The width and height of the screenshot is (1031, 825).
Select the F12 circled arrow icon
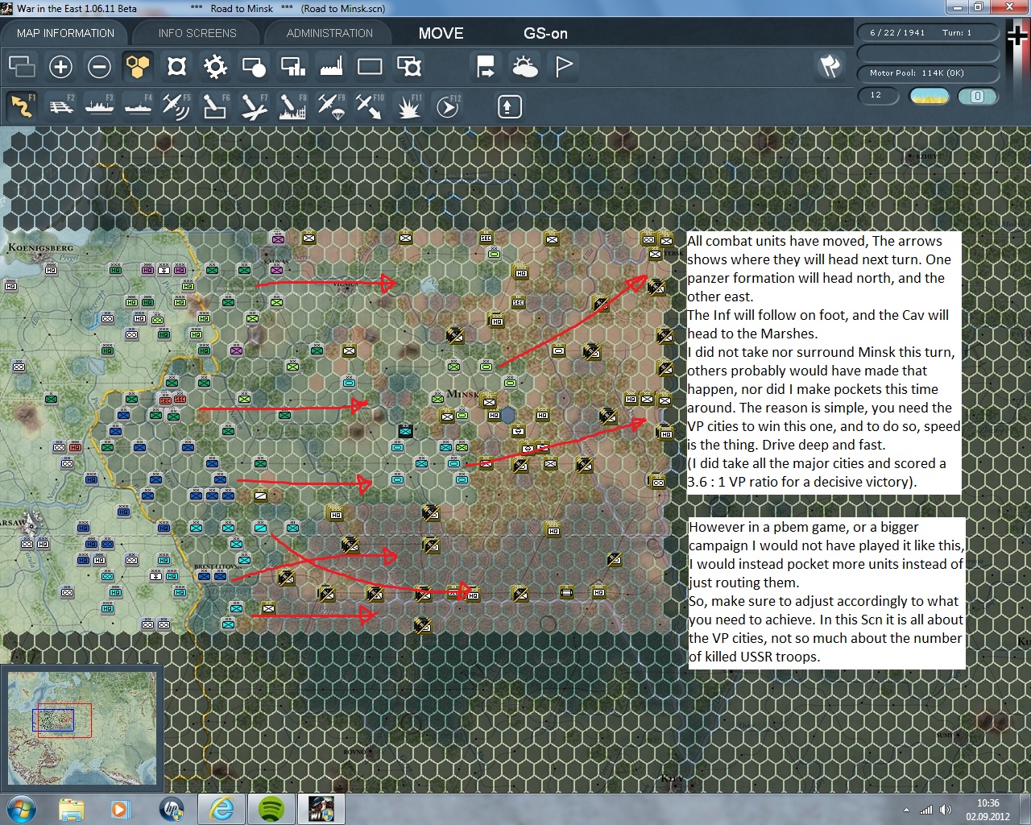[447, 106]
